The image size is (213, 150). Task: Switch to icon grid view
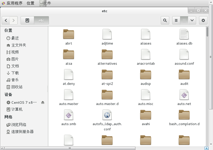(x=184, y=21)
